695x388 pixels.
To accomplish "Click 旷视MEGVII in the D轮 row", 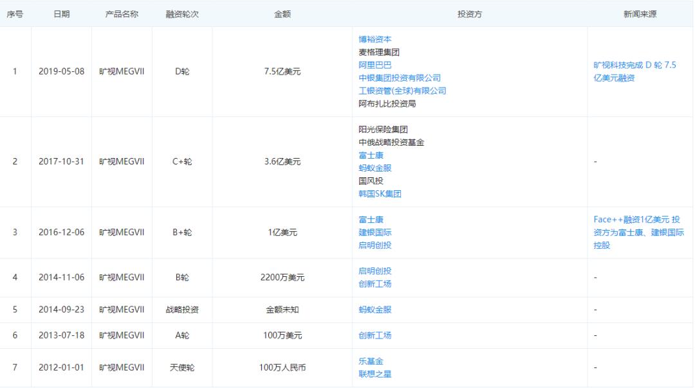I will coord(122,71).
